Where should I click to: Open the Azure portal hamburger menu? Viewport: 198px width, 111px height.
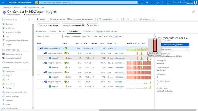3,2
